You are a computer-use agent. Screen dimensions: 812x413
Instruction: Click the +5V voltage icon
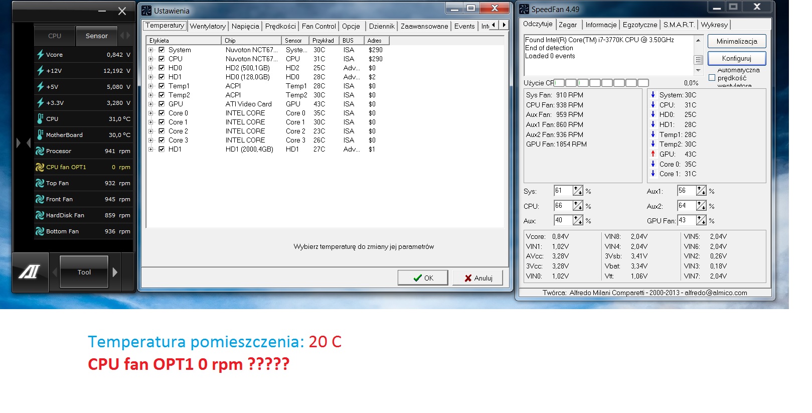40,87
